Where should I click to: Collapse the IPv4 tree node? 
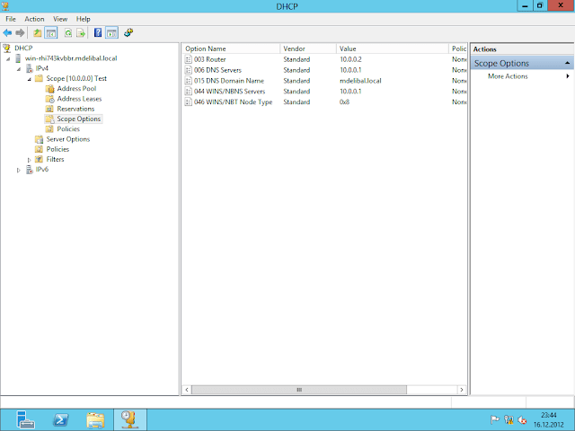click(19, 68)
